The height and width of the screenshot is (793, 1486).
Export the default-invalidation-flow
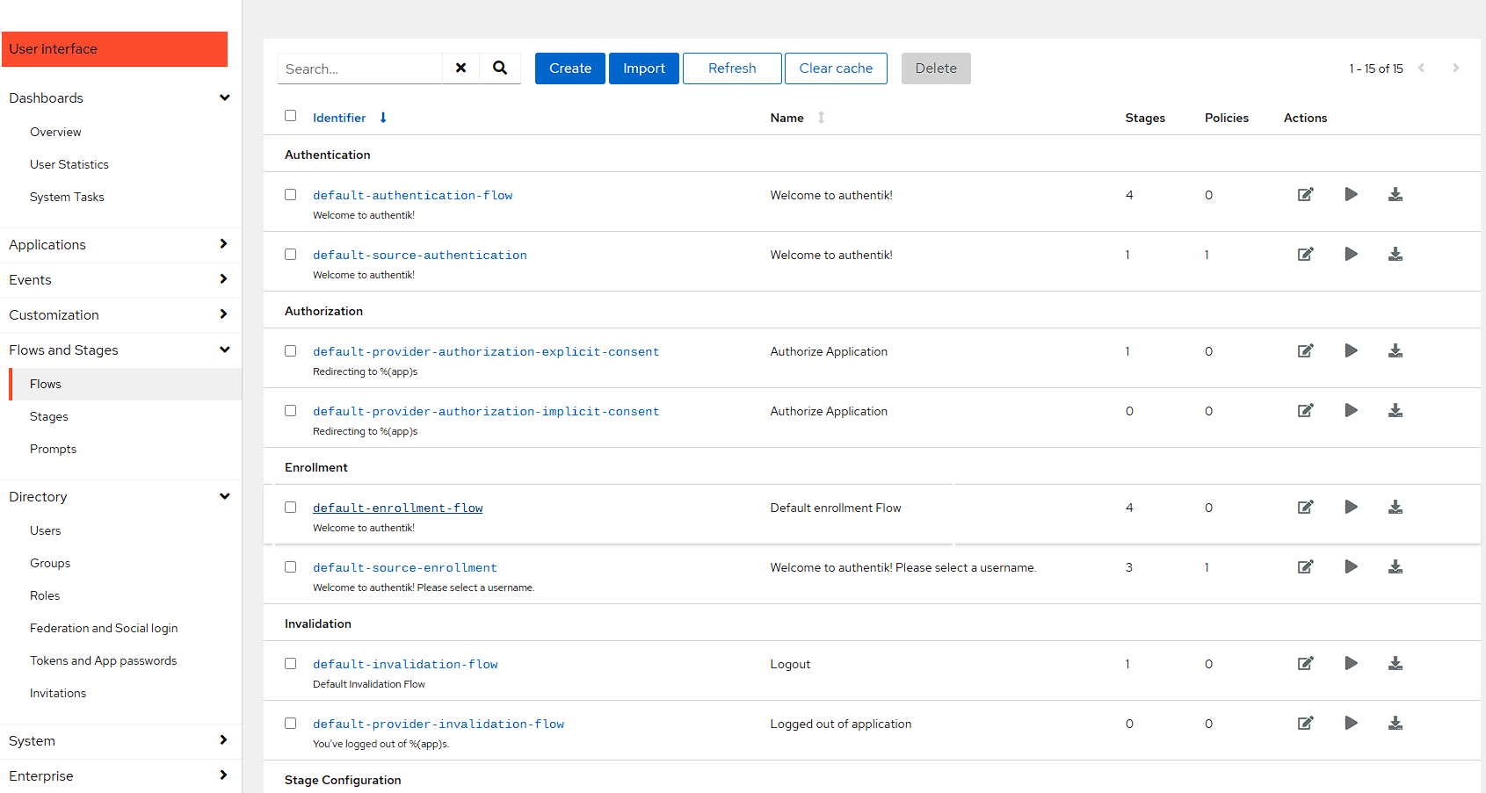[x=1395, y=664]
